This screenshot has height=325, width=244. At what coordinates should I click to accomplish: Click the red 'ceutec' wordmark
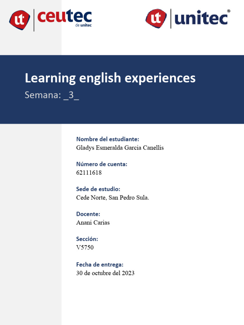(64, 17)
